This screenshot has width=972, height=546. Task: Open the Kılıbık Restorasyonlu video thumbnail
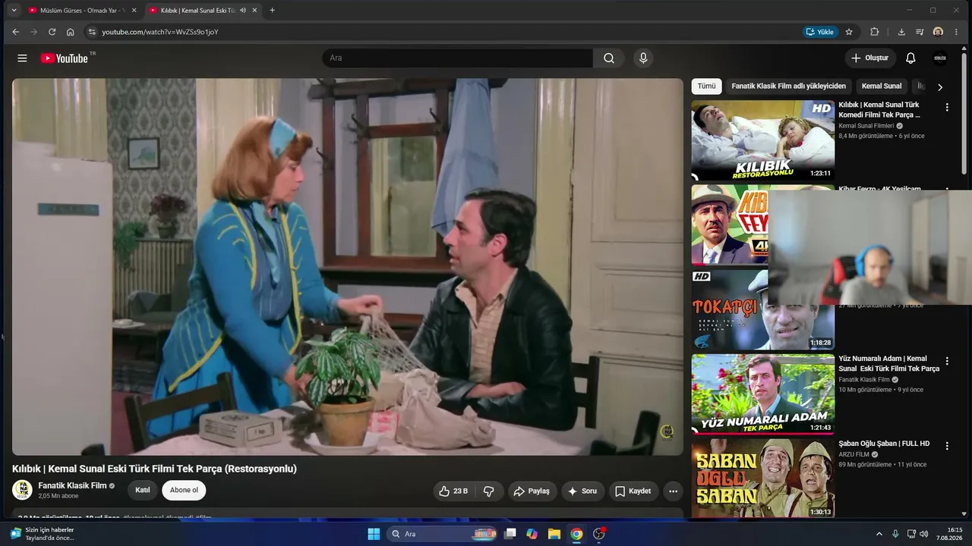[762, 140]
